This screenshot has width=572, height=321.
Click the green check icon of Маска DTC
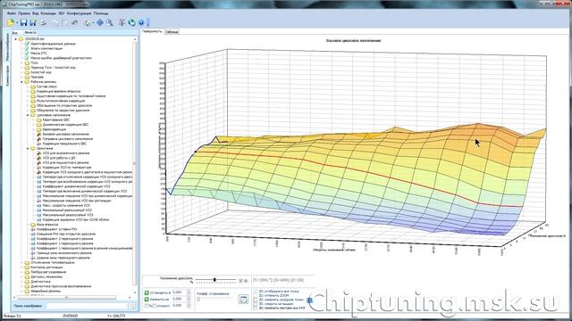[x=27, y=53]
